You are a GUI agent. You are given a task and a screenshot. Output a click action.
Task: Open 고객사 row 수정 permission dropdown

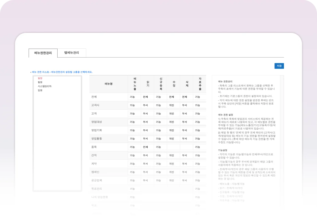click(173, 105)
